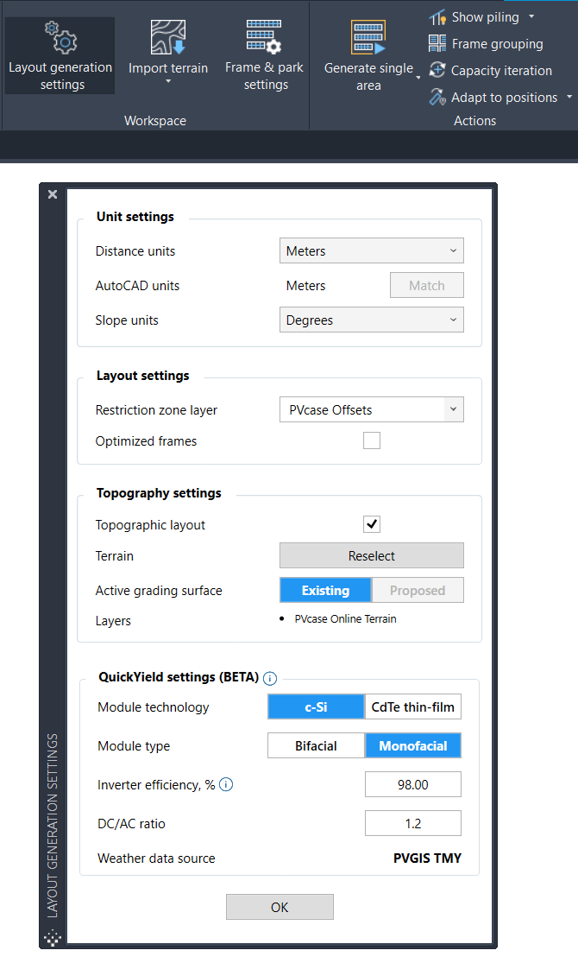Select Bifacial module type
The width and height of the screenshot is (578, 963).
click(x=316, y=746)
